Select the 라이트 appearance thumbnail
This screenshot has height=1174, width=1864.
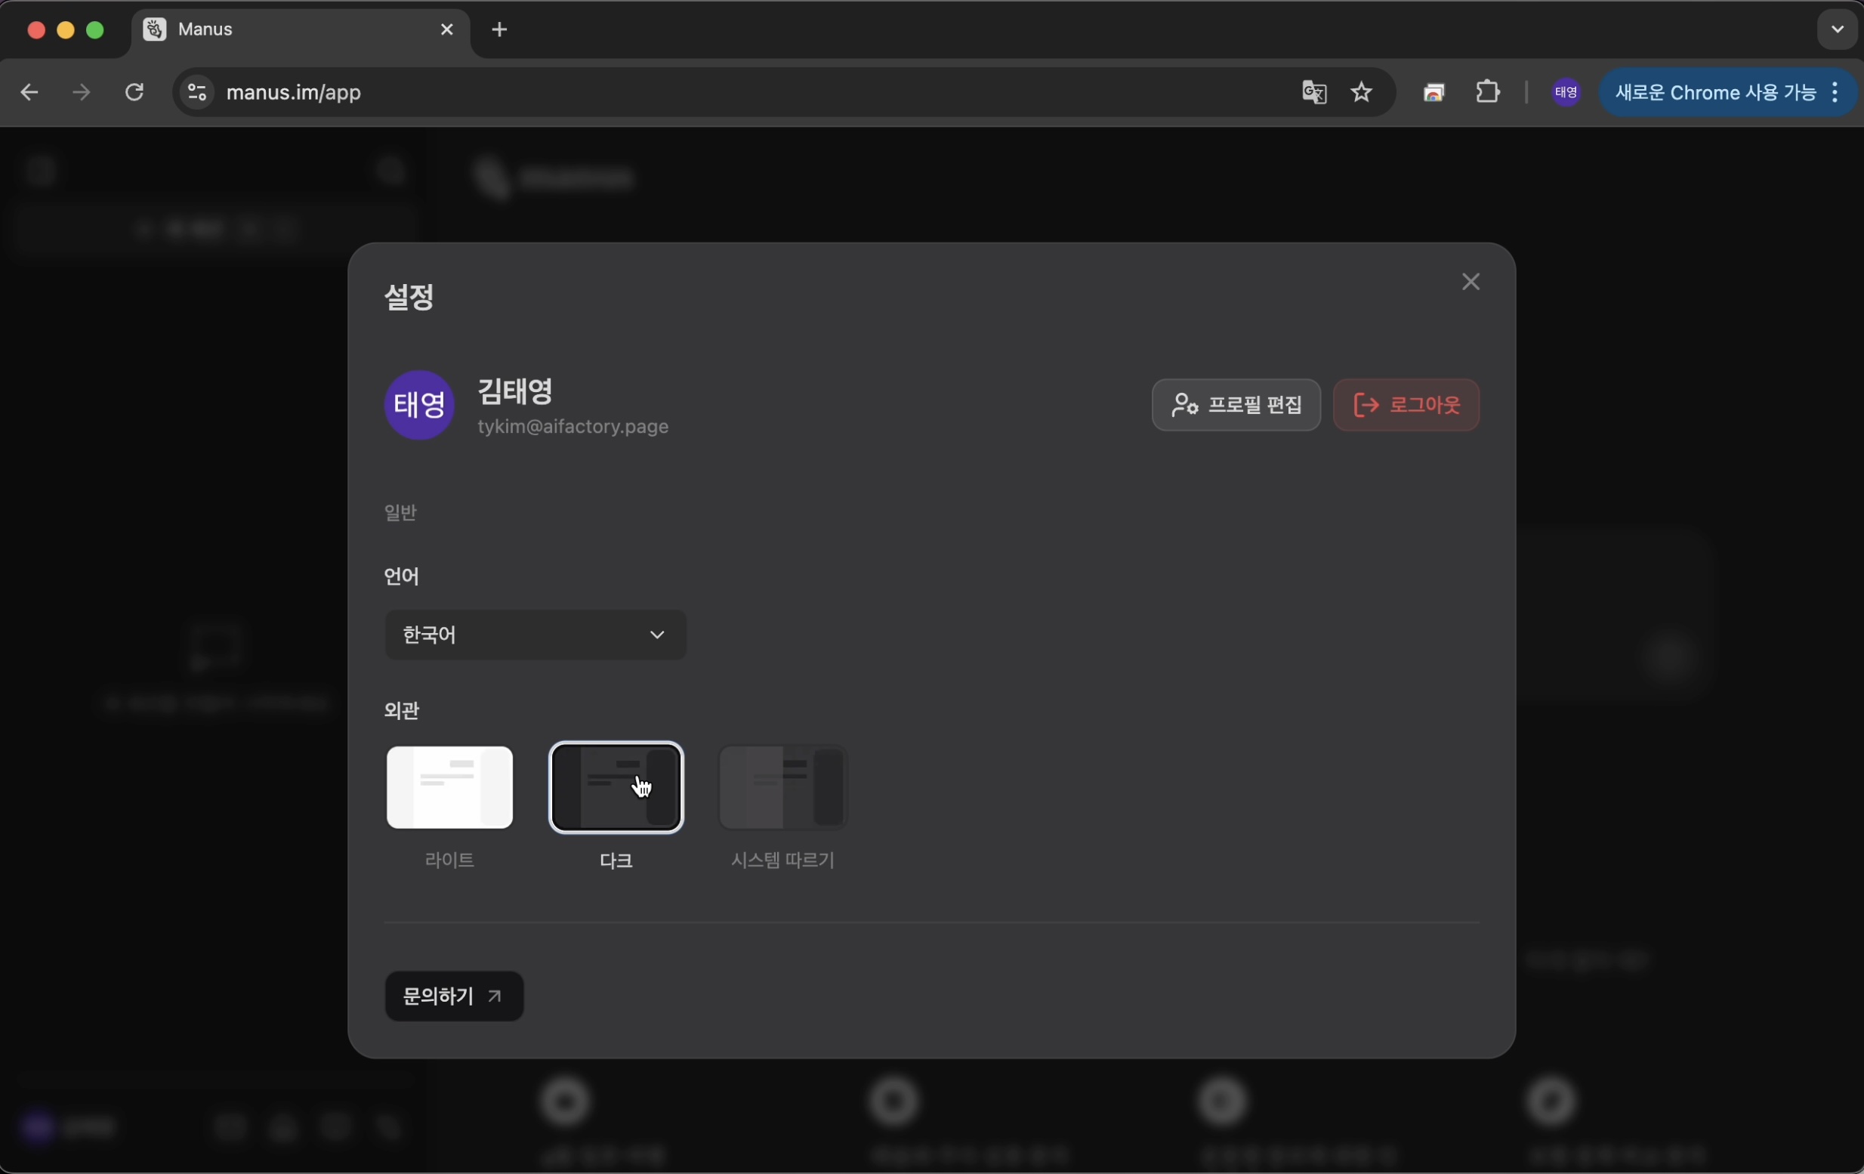tap(449, 786)
